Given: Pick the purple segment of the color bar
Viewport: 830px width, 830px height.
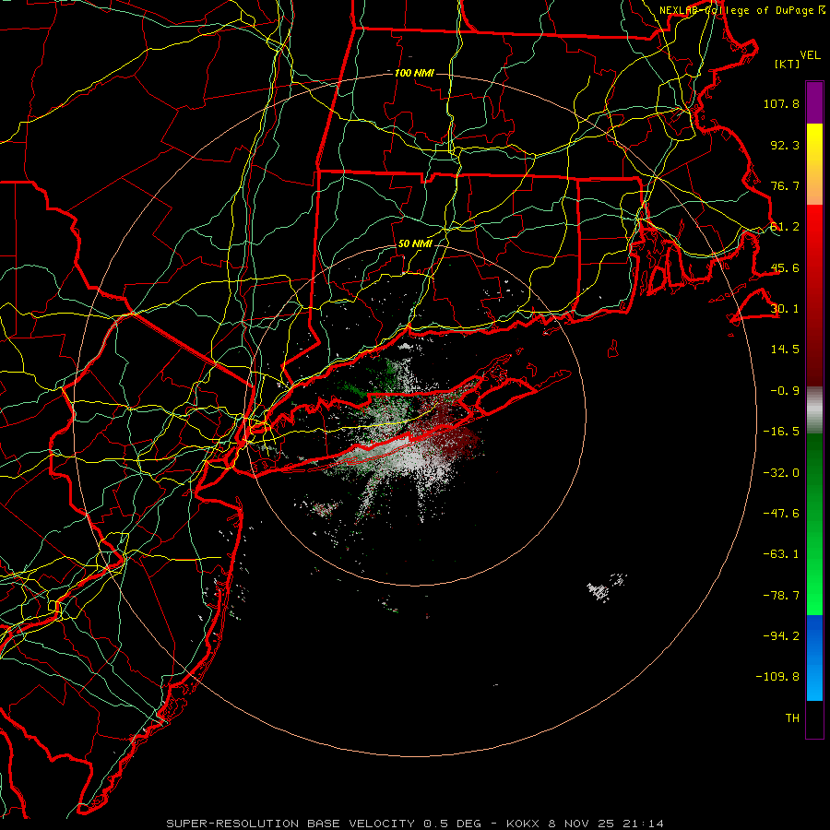Looking at the screenshot, I should click(814, 102).
